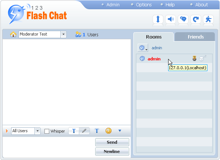Open the All Users recipient dropdown
This screenshot has width=220, height=160.
pos(38,131)
